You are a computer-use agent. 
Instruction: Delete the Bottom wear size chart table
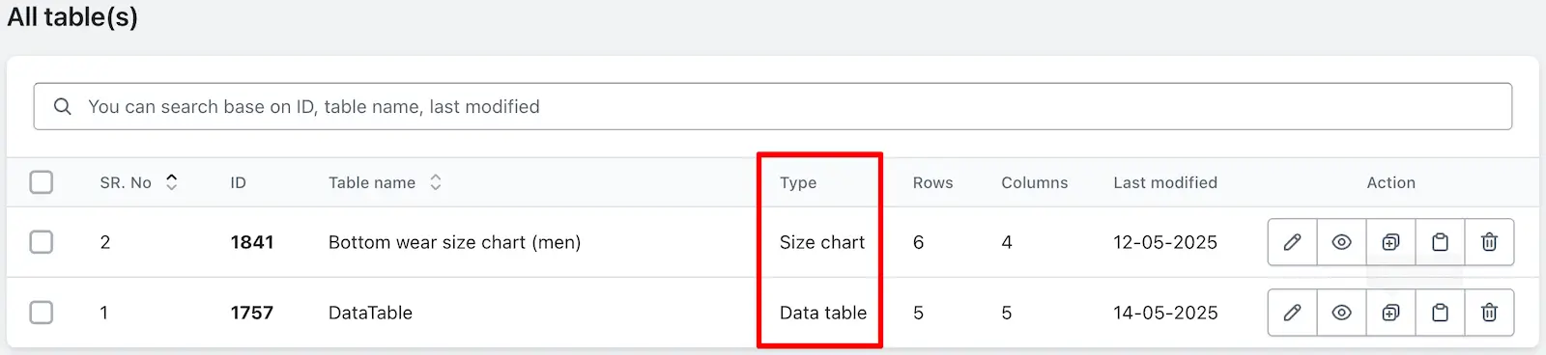click(x=1490, y=242)
